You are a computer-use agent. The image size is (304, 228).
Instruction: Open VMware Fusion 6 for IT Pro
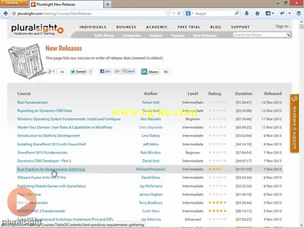42,178
